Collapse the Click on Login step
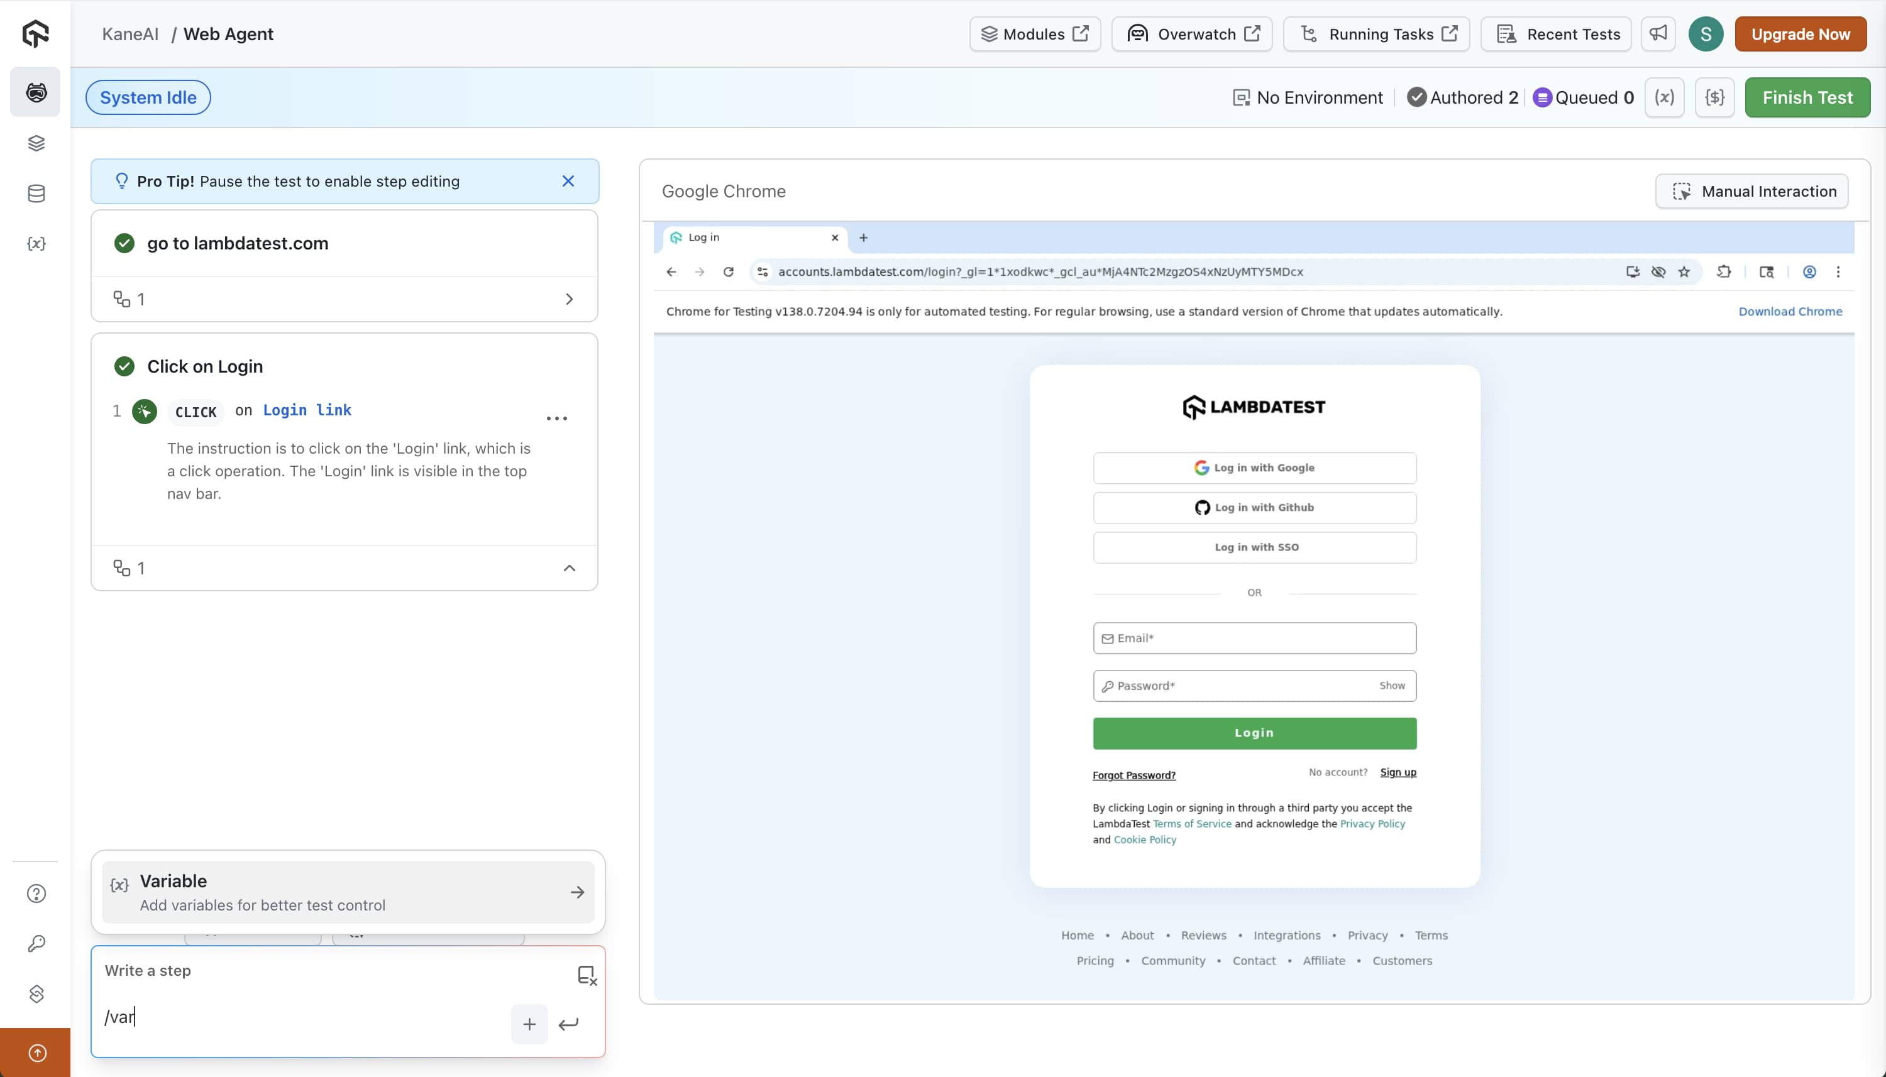The height and width of the screenshot is (1077, 1886). pyautogui.click(x=568, y=568)
